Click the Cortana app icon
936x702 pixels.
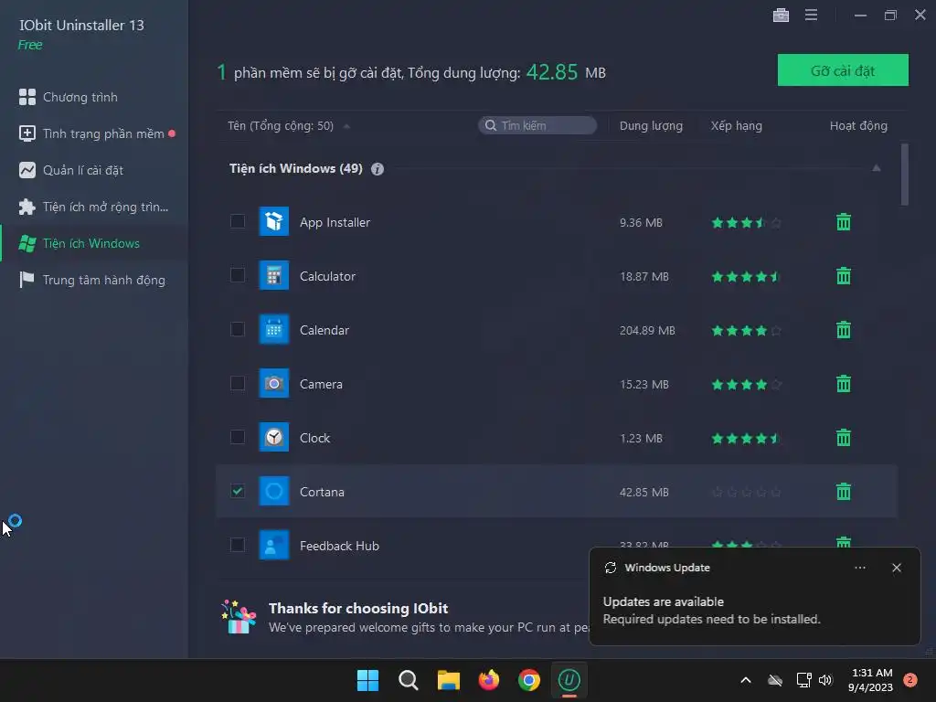pos(274,491)
